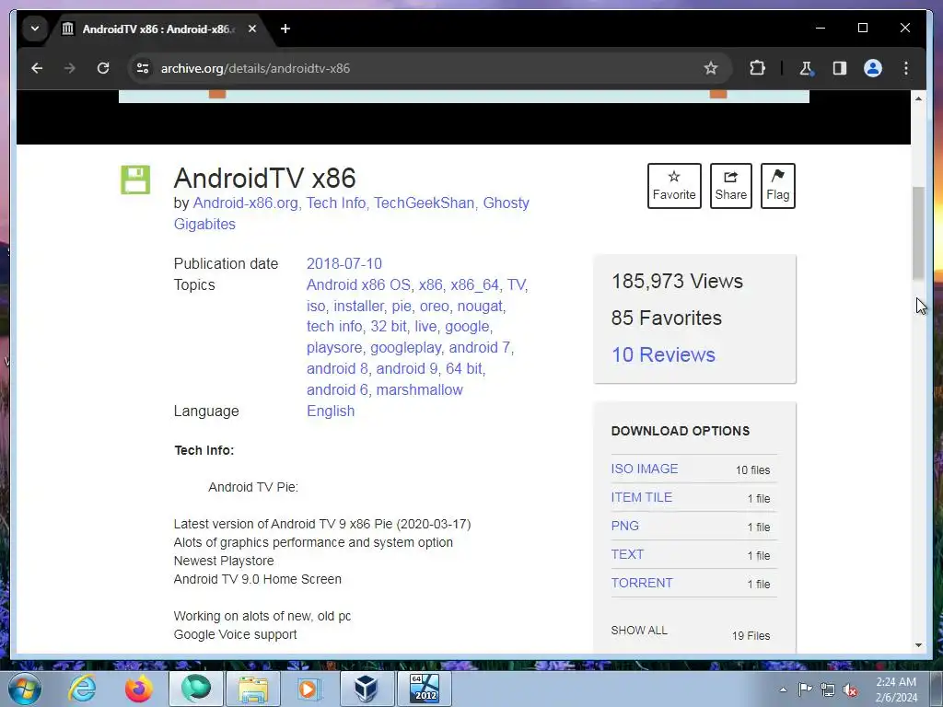Close the AndroidTV x86 tab
Screen dimensions: 943x707
(252, 29)
